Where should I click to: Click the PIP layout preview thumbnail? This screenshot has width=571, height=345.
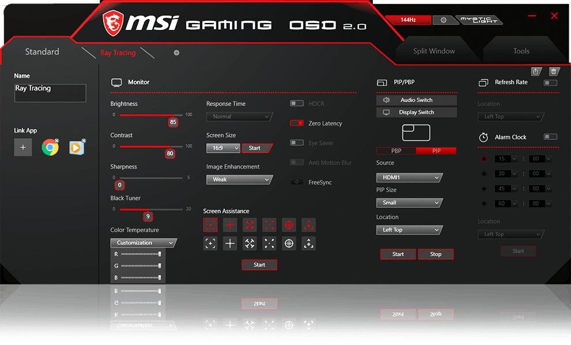(416, 132)
